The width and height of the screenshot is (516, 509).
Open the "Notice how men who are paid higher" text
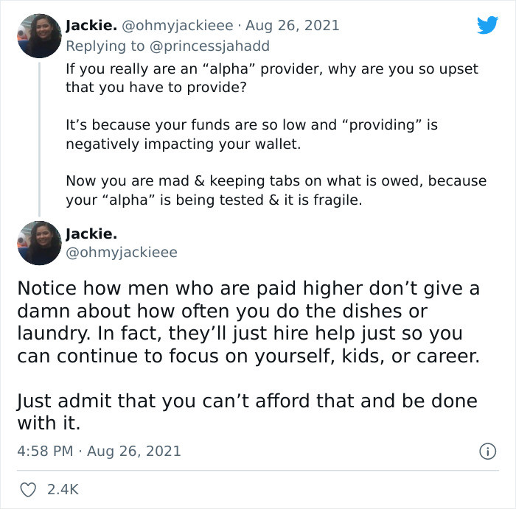click(248, 322)
